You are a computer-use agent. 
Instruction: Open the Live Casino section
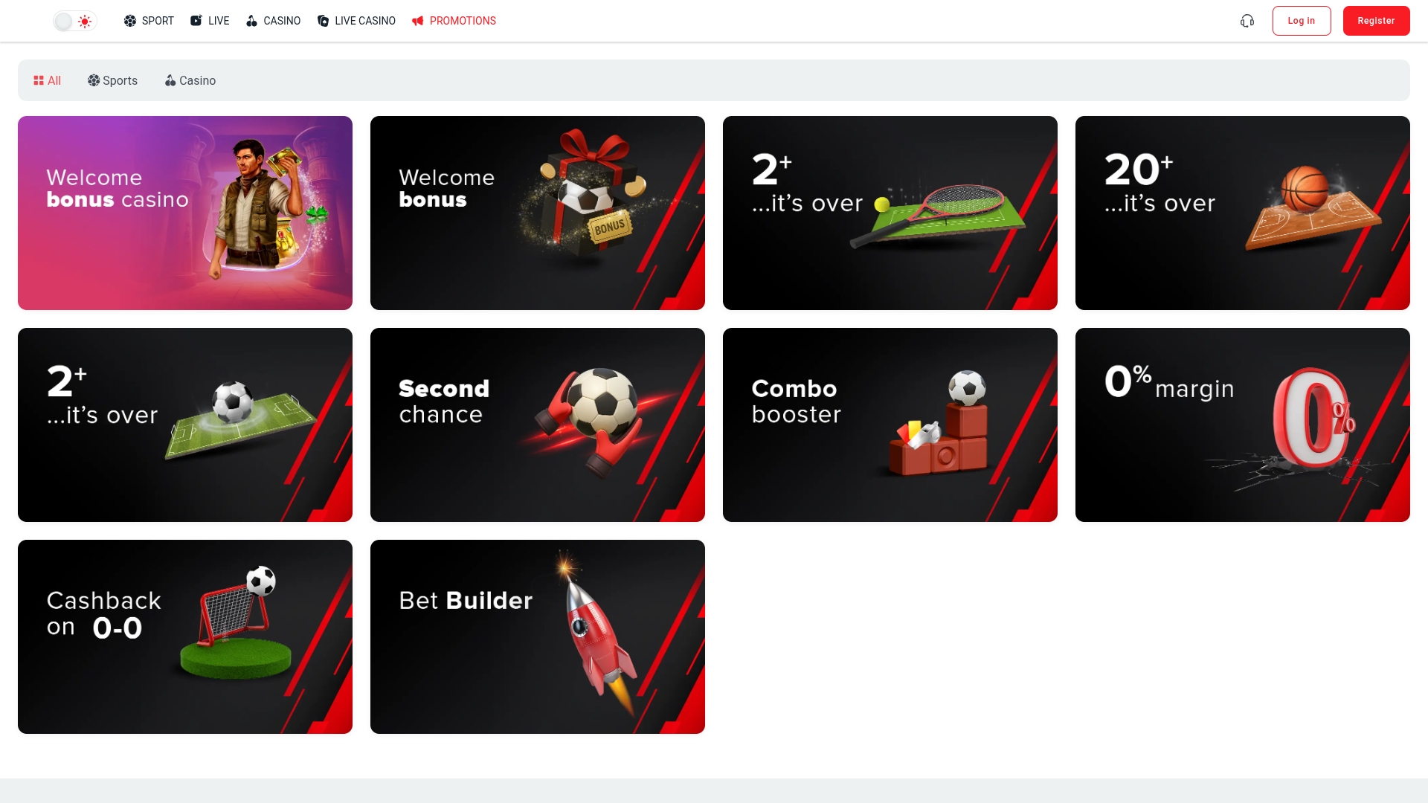coord(356,21)
